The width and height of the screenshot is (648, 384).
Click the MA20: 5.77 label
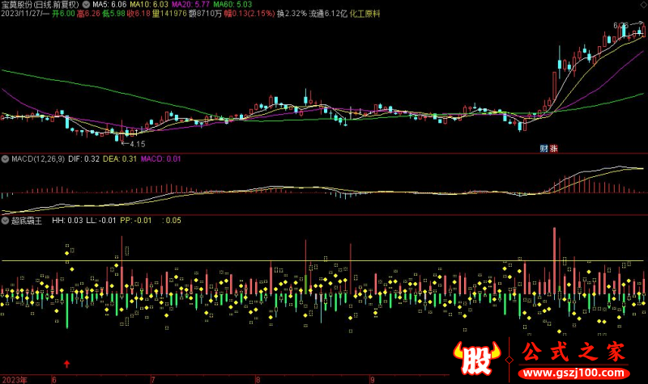[191, 5]
